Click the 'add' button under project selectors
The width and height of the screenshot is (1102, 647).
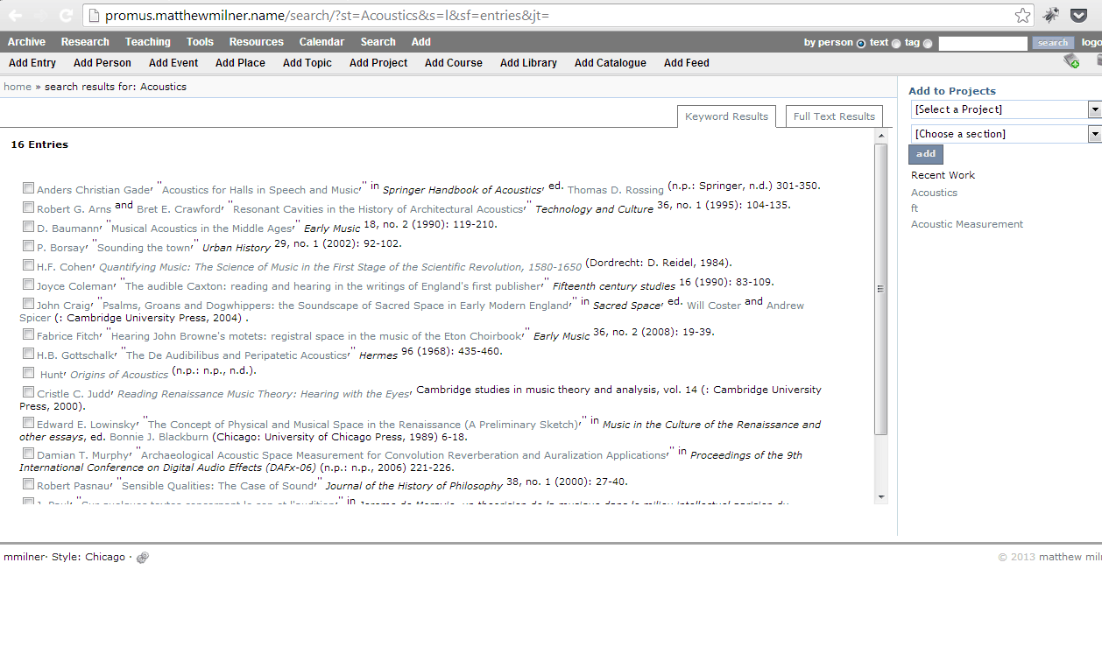point(926,154)
